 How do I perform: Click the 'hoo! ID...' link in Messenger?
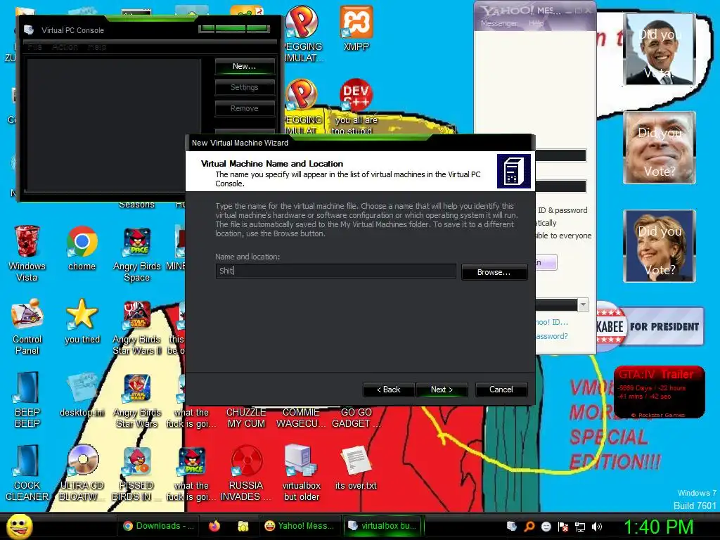tap(551, 322)
